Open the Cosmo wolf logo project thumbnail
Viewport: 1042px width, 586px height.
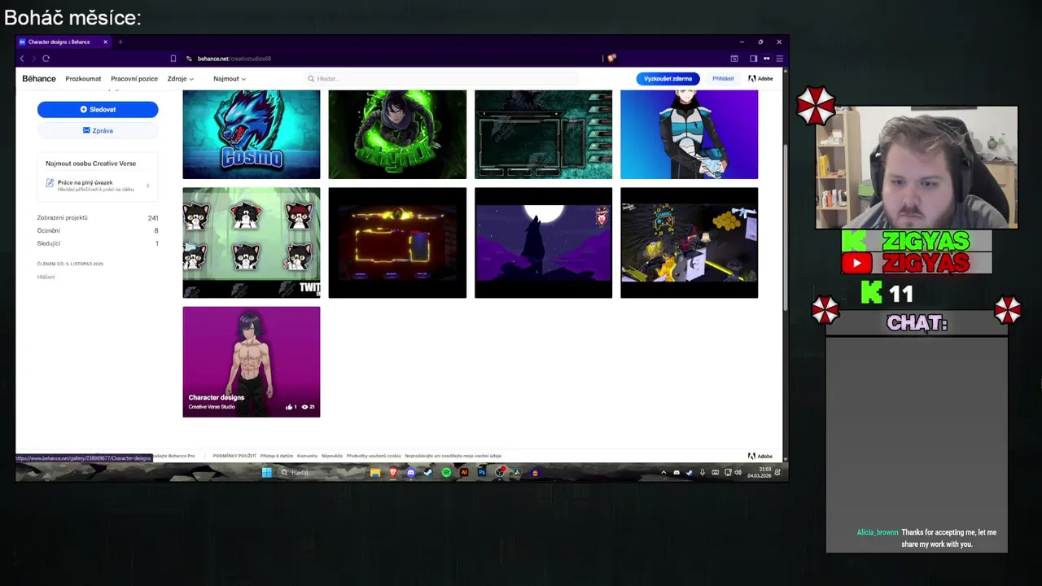(252, 134)
